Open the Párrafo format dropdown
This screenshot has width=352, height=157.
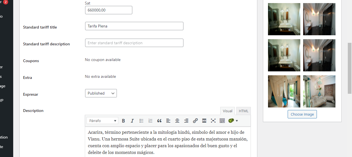pyautogui.click(x=102, y=121)
